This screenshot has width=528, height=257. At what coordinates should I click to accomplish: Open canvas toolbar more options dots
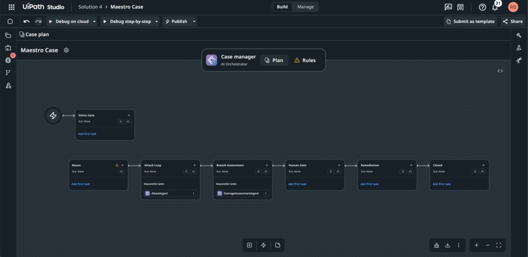(459, 245)
